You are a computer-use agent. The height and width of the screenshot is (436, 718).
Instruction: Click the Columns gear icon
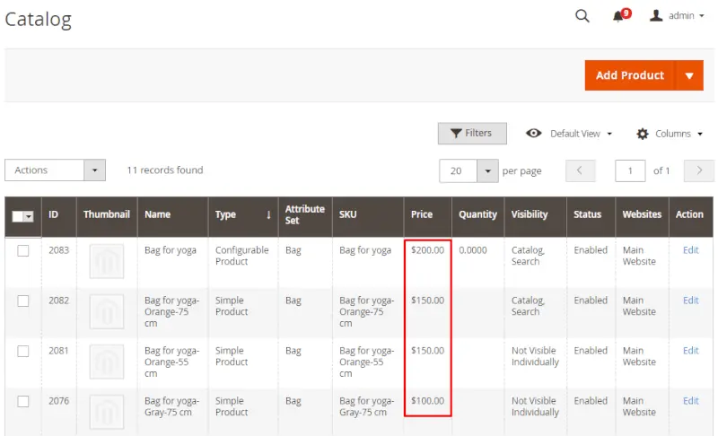643,134
